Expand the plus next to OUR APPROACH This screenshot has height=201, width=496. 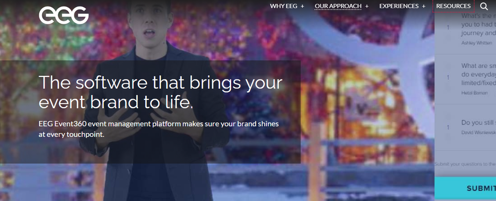(367, 6)
